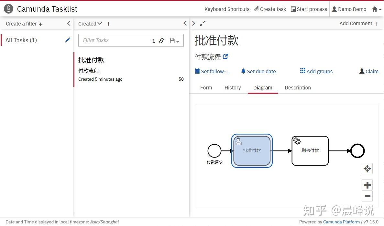Click the fullscreen expand arrows above task details
The width and height of the screenshot is (384, 226).
(x=203, y=23)
